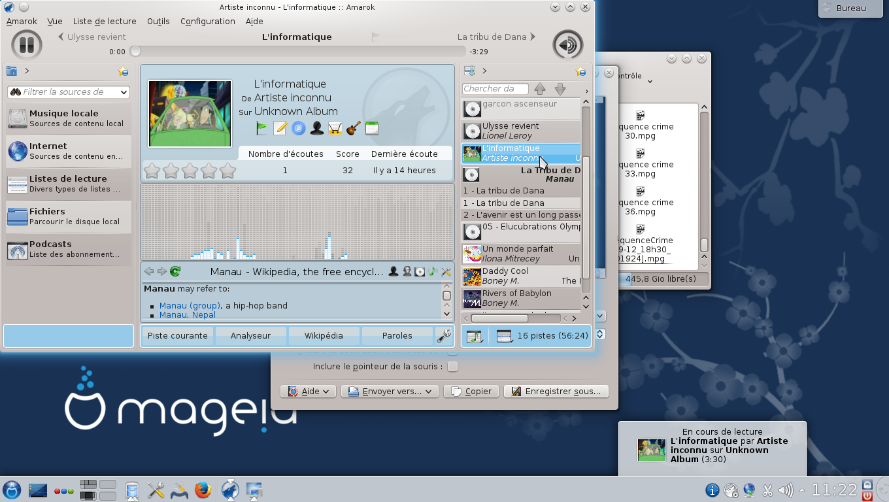Go back in the Wikipedia applet

point(149,271)
